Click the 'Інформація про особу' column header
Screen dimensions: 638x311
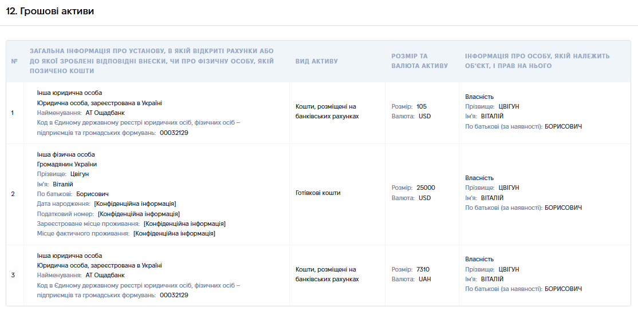pyautogui.click(x=538, y=61)
